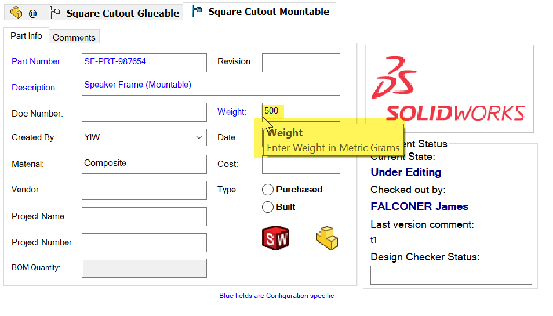Image resolution: width=553 pixels, height=316 pixels.
Task: Open the Part Info tab
Action: click(26, 36)
